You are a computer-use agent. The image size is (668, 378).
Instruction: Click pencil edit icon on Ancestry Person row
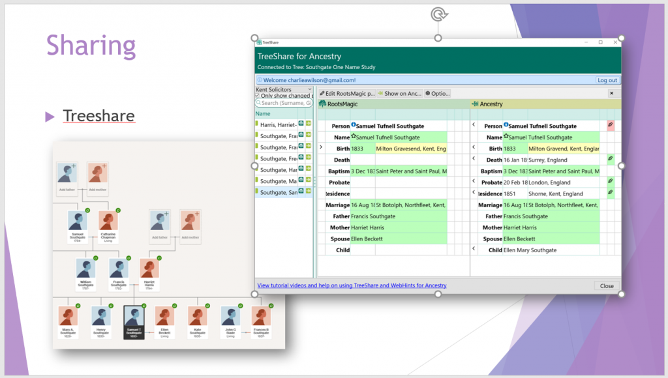[x=611, y=125]
